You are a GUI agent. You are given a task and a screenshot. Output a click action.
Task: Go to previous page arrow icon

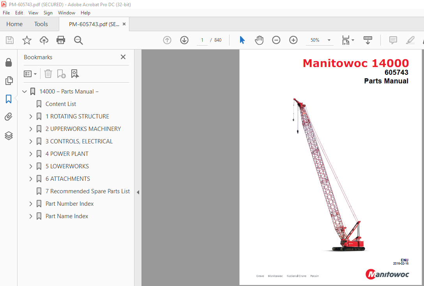click(167, 40)
